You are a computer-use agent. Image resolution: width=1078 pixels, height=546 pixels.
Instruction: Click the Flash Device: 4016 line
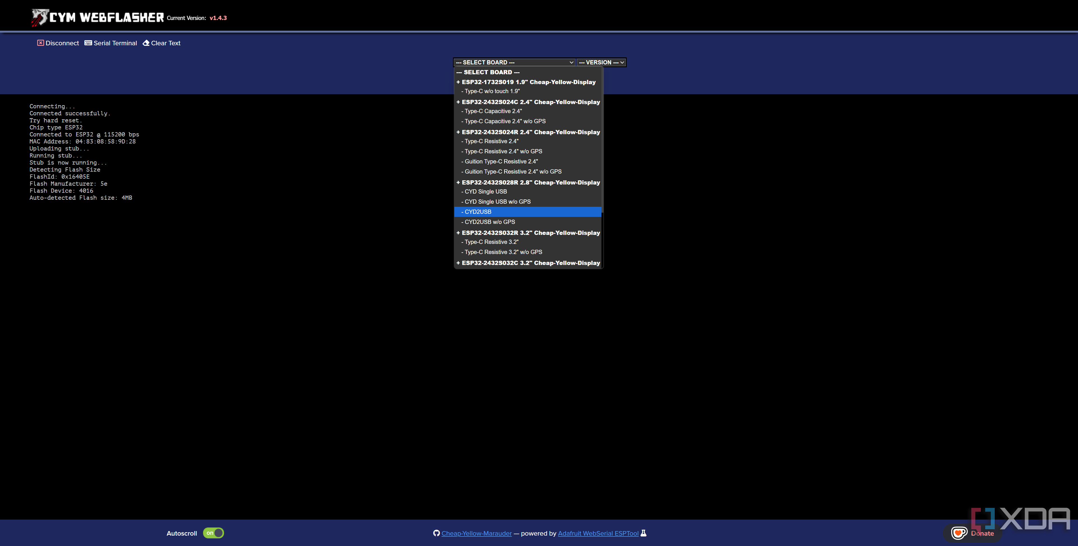click(x=61, y=191)
